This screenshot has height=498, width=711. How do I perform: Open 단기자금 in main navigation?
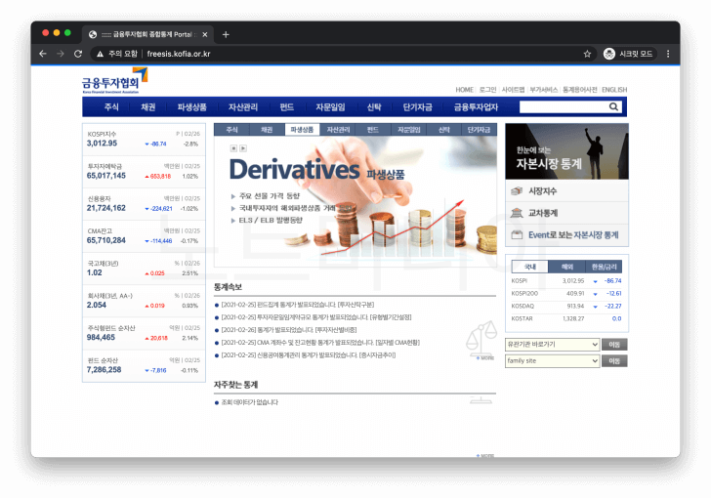[417, 107]
